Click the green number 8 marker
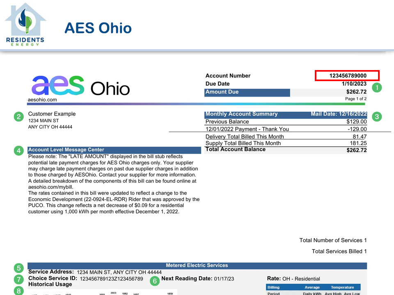394x295 pixels. click(18, 290)
